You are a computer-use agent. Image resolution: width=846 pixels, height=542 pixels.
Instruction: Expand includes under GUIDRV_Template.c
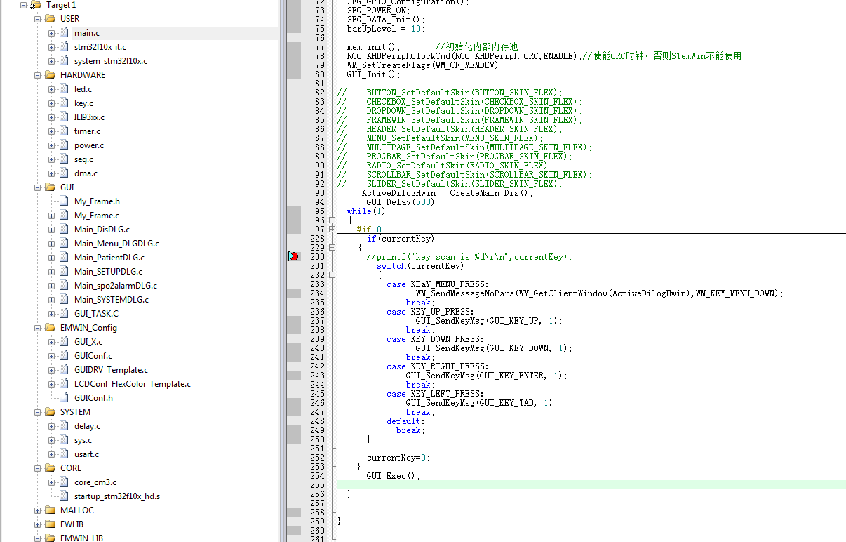coord(52,370)
